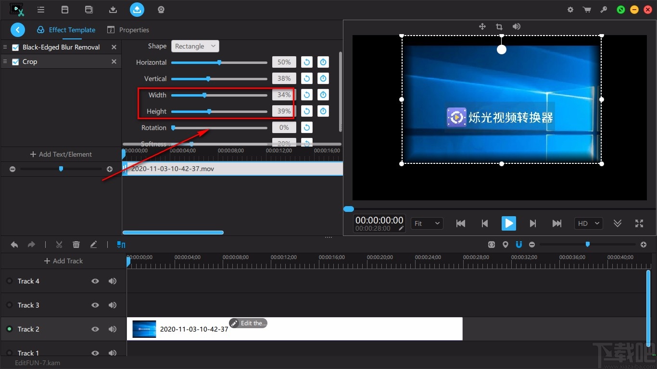Switch to the Properties tab
Image resolution: width=657 pixels, height=369 pixels.
click(x=128, y=30)
